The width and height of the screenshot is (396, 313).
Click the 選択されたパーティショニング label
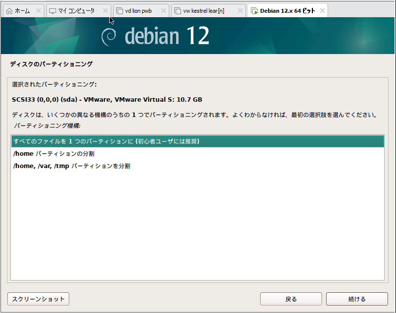tap(54, 84)
